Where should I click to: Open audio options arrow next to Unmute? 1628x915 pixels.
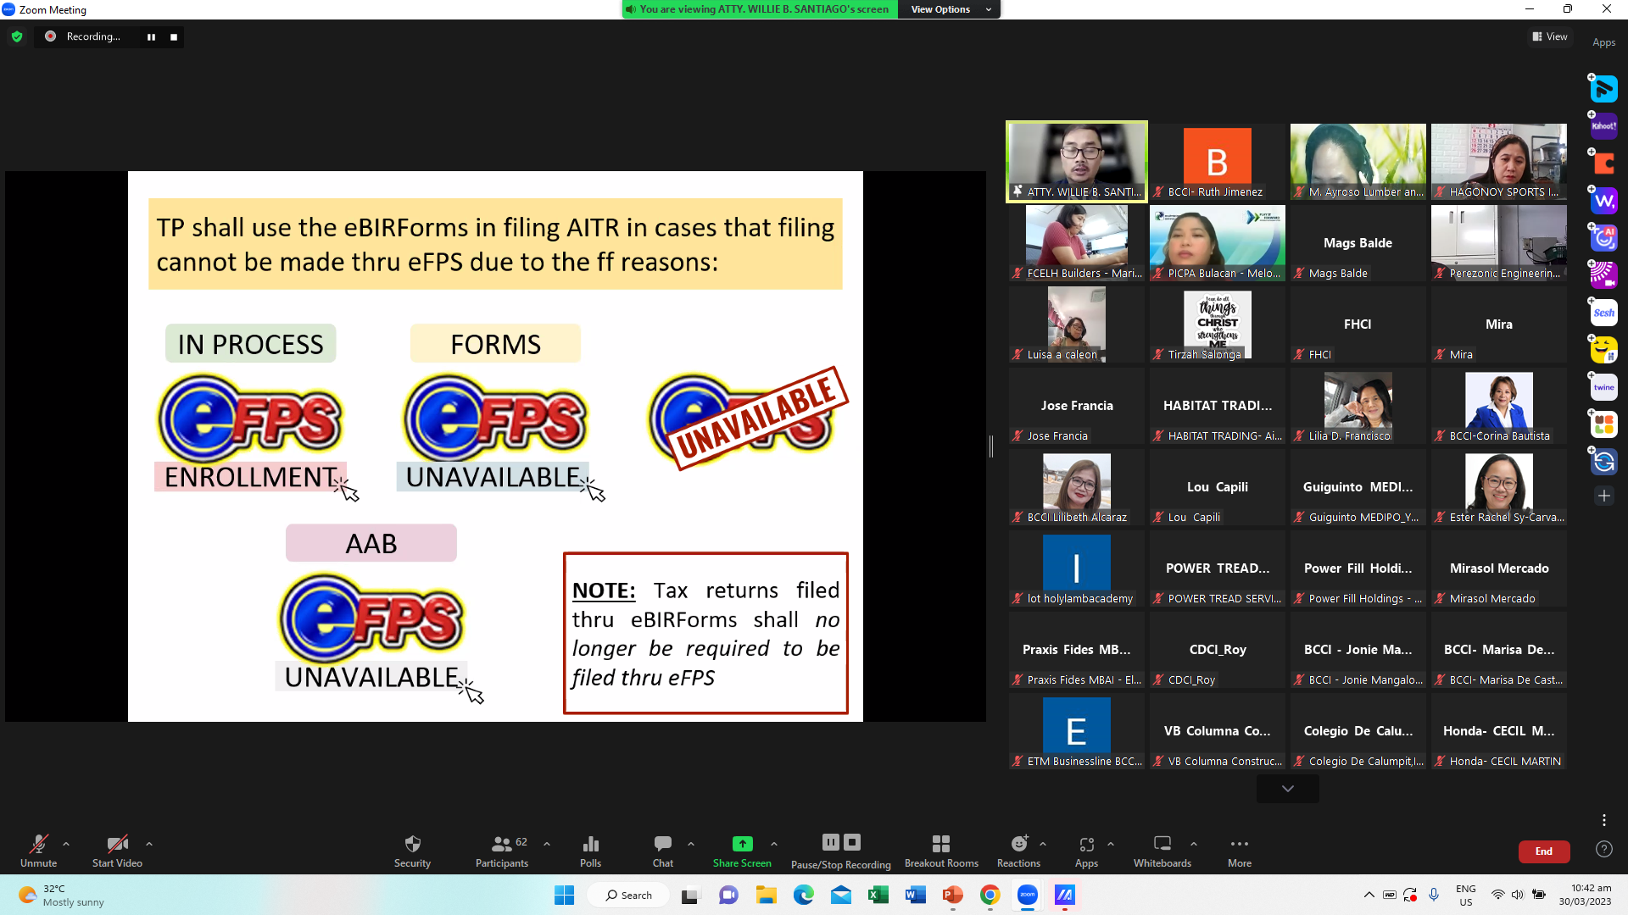point(66,844)
